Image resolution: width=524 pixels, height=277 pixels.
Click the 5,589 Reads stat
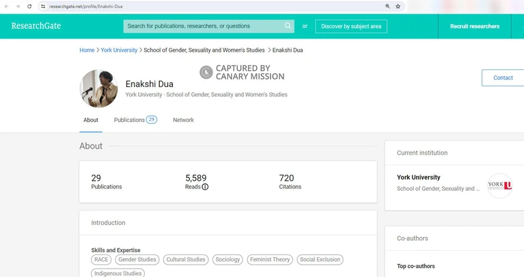196,182
